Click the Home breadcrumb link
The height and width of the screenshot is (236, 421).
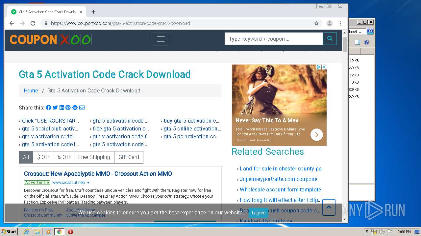(31, 90)
